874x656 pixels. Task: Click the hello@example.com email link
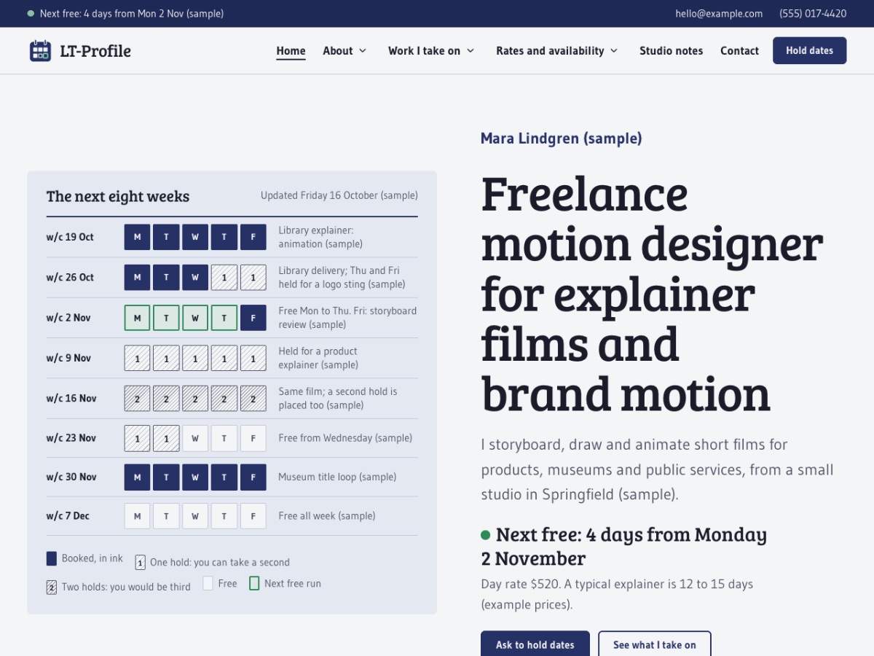[x=719, y=14]
